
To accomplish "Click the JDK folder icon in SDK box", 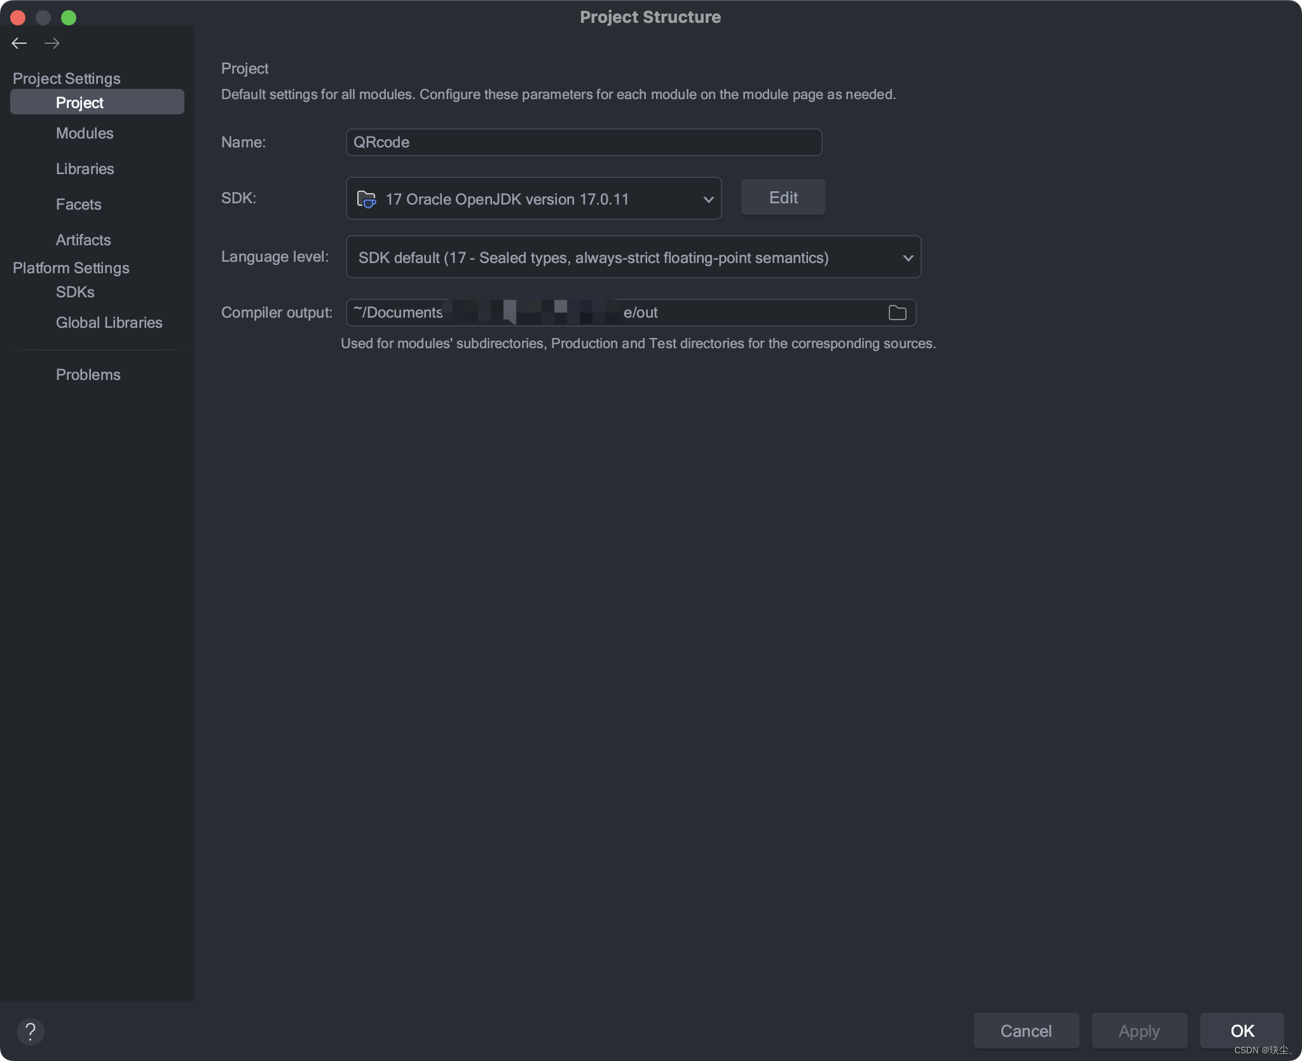I will (366, 199).
